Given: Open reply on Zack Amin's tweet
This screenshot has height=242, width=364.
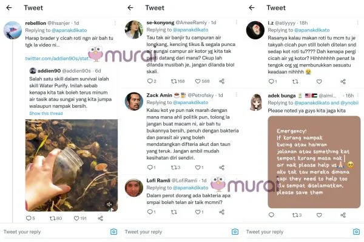Looking at the screenshot, I should point(150,167).
